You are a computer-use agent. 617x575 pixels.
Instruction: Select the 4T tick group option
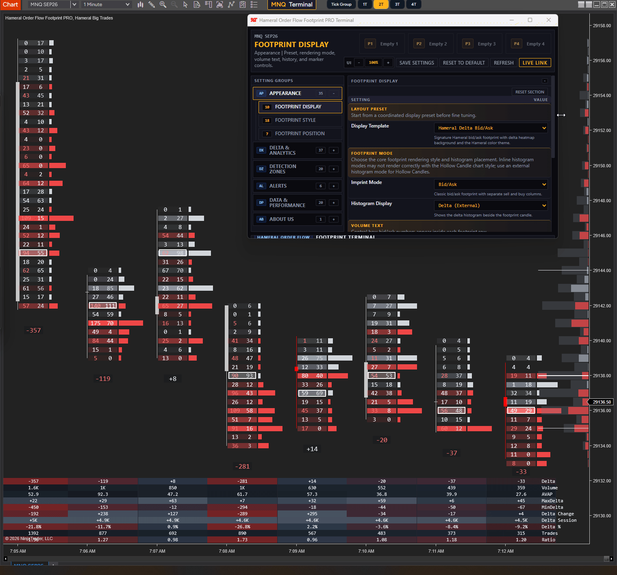point(413,4)
